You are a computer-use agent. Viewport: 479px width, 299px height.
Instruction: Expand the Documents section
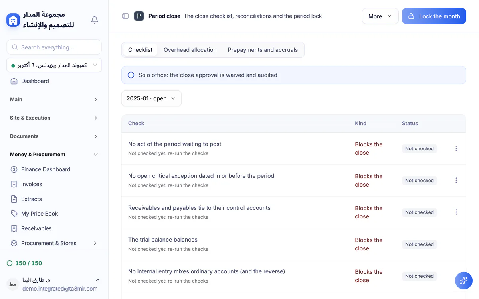54,136
